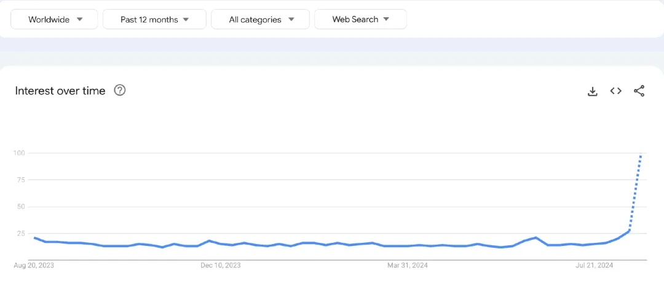Click the share icon

point(639,91)
